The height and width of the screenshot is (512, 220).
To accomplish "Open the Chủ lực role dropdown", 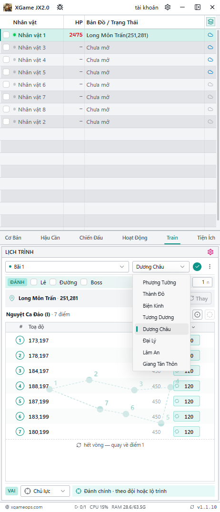I will coord(45,491).
